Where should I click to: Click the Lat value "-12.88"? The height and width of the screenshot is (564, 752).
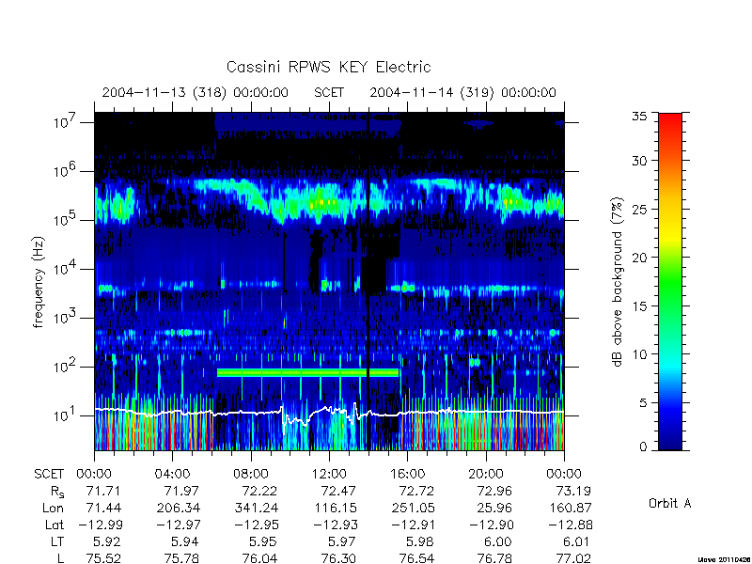571,525
